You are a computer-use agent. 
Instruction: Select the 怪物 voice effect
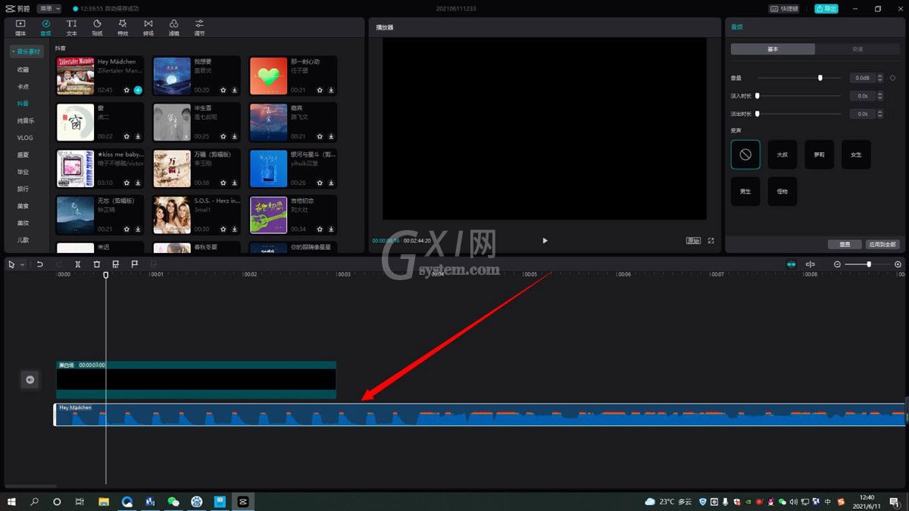point(782,192)
